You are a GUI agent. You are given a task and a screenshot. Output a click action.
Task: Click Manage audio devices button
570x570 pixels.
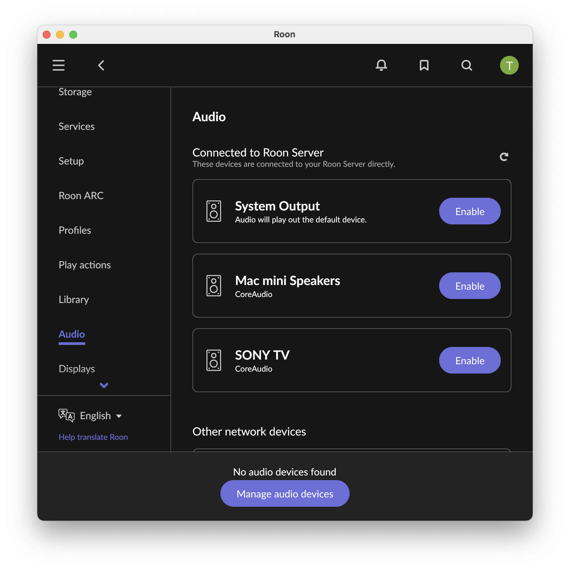pos(285,493)
